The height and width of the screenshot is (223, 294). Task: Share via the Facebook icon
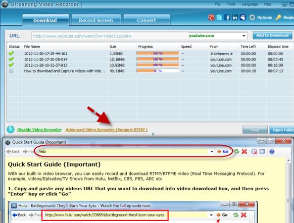coord(227,18)
